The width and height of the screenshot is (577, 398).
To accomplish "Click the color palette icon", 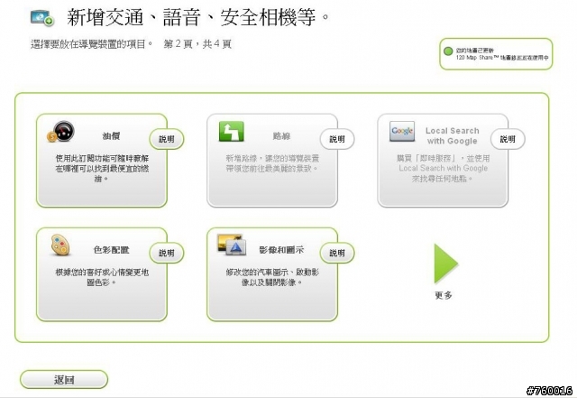I will coord(60,245).
